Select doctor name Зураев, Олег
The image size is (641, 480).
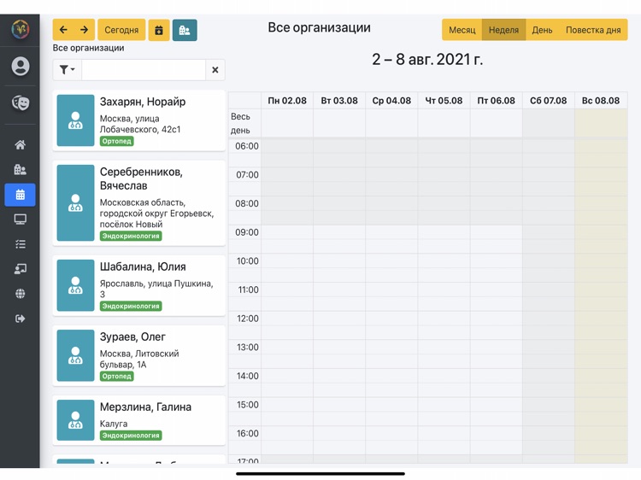132,337
